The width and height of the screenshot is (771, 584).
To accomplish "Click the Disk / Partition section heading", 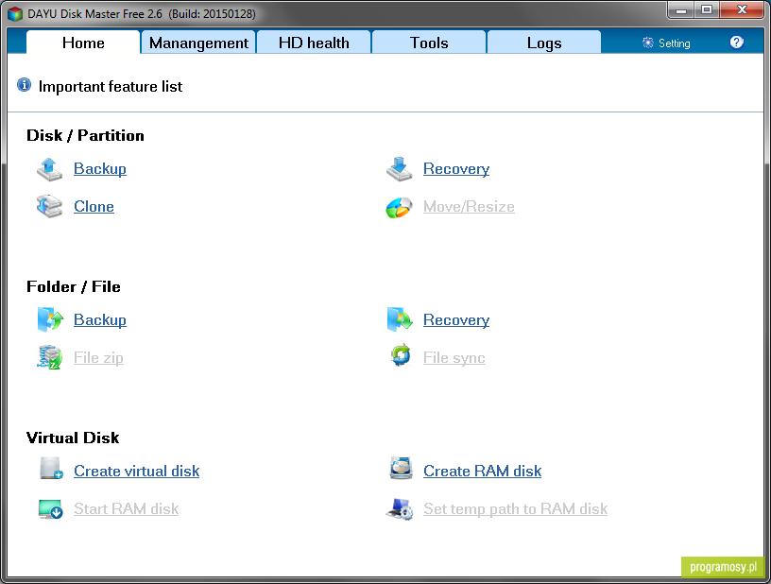I will (85, 136).
